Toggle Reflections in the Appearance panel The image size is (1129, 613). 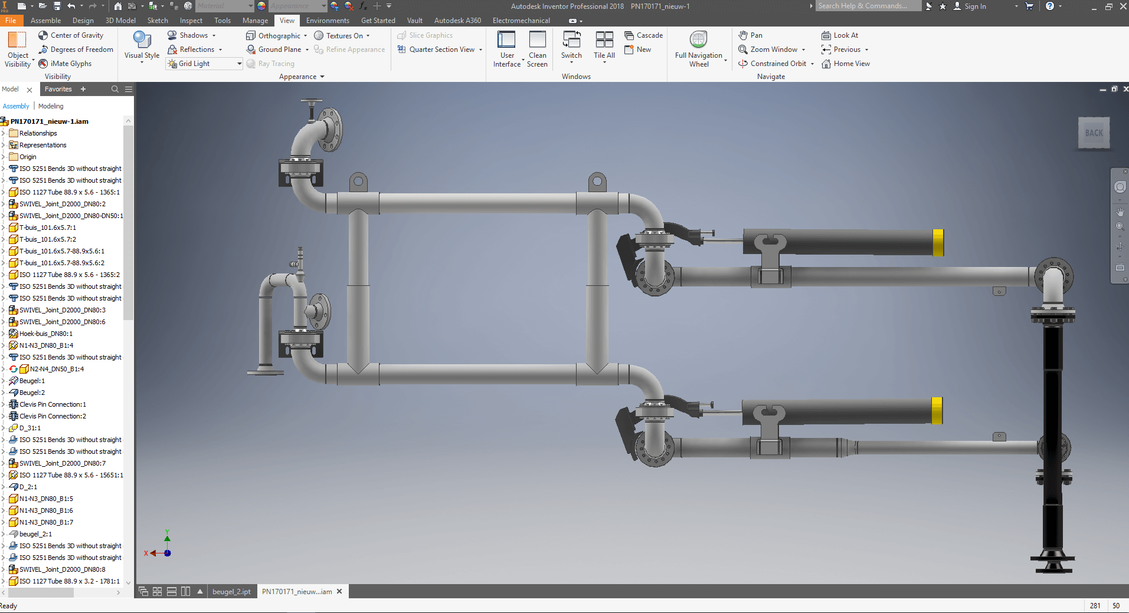point(191,50)
